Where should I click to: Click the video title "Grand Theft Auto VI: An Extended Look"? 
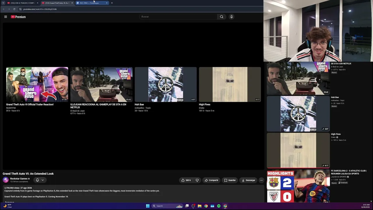click(28, 174)
